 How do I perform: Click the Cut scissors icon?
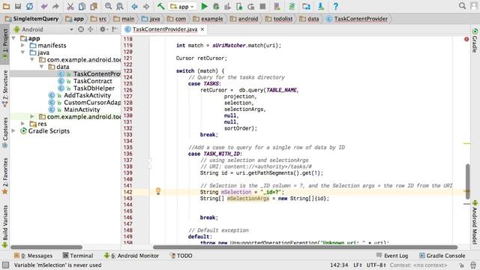pos(70,6)
